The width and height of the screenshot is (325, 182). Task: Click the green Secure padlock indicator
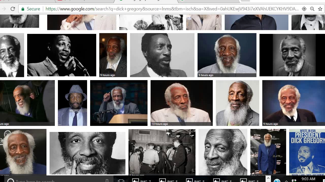pos(31,9)
